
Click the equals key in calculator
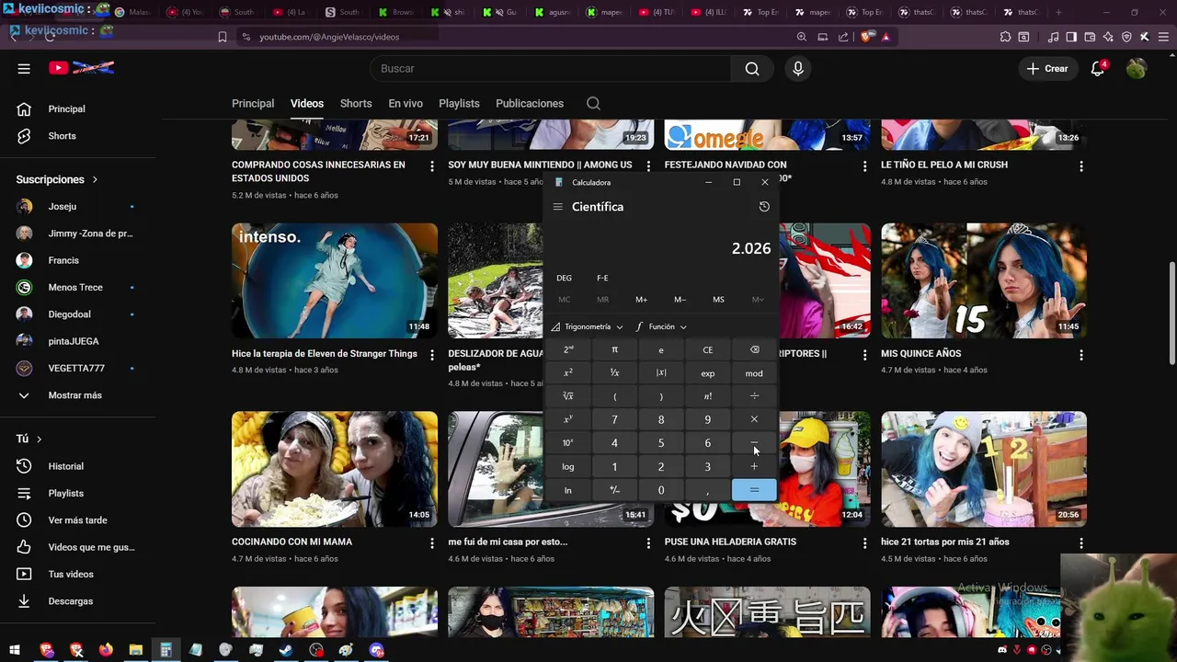[754, 490]
